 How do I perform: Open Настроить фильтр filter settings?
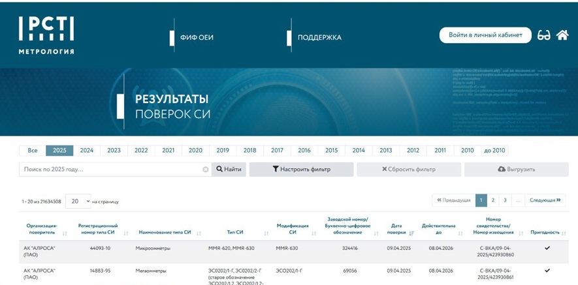click(301, 170)
